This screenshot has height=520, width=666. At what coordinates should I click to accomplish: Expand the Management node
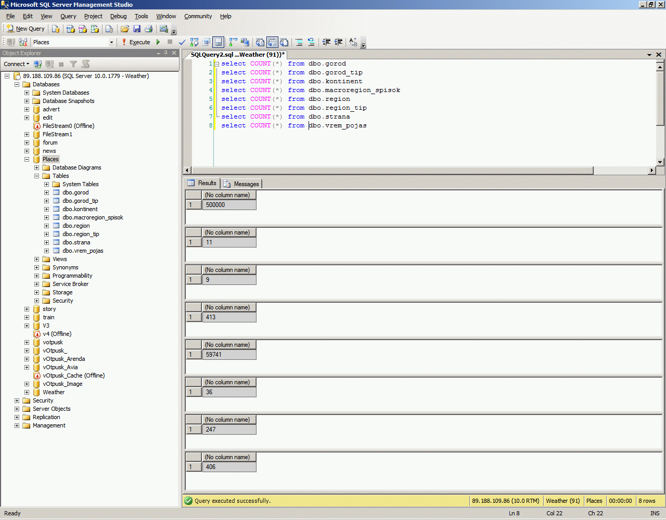[17, 425]
